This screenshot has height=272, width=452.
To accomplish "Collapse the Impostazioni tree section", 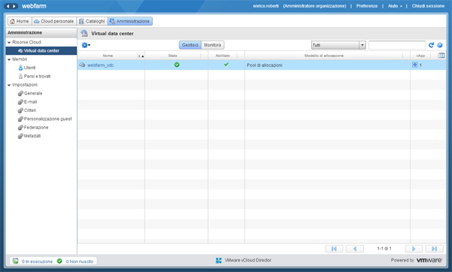I will coord(9,85).
